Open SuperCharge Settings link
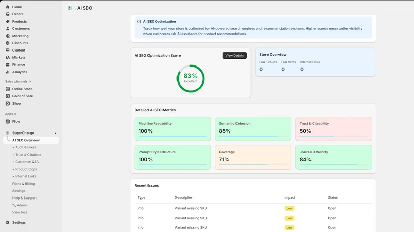Screen dimensions: 414x232 pos(19,191)
